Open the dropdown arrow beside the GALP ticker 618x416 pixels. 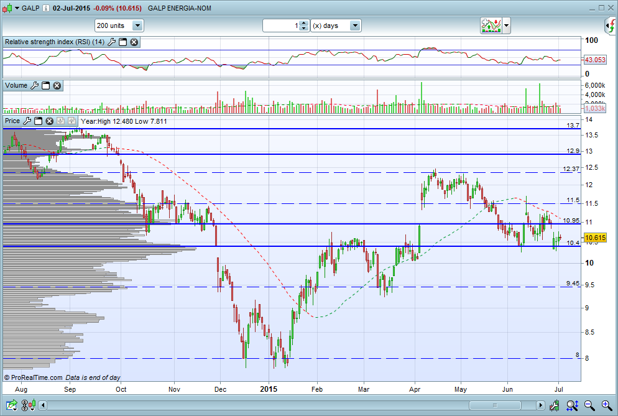click(x=17, y=8)
